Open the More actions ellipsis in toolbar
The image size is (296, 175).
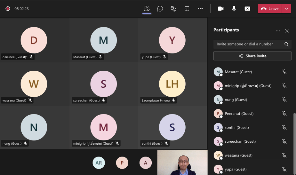(x=200, y=9)
